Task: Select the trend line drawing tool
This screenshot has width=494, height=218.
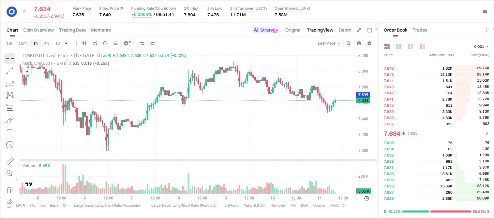Action: 10,71
